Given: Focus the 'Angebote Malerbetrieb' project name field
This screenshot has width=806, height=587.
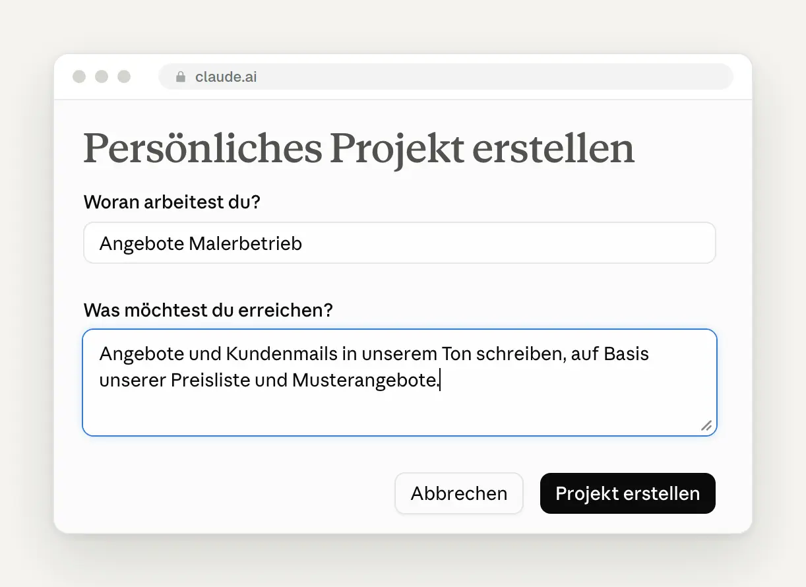Looking at the screenshot, I should pos(400,243).
